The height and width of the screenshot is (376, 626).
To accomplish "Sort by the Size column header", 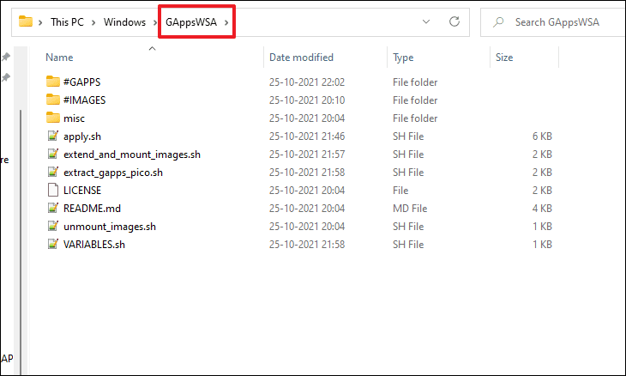I will coord(504,58).
